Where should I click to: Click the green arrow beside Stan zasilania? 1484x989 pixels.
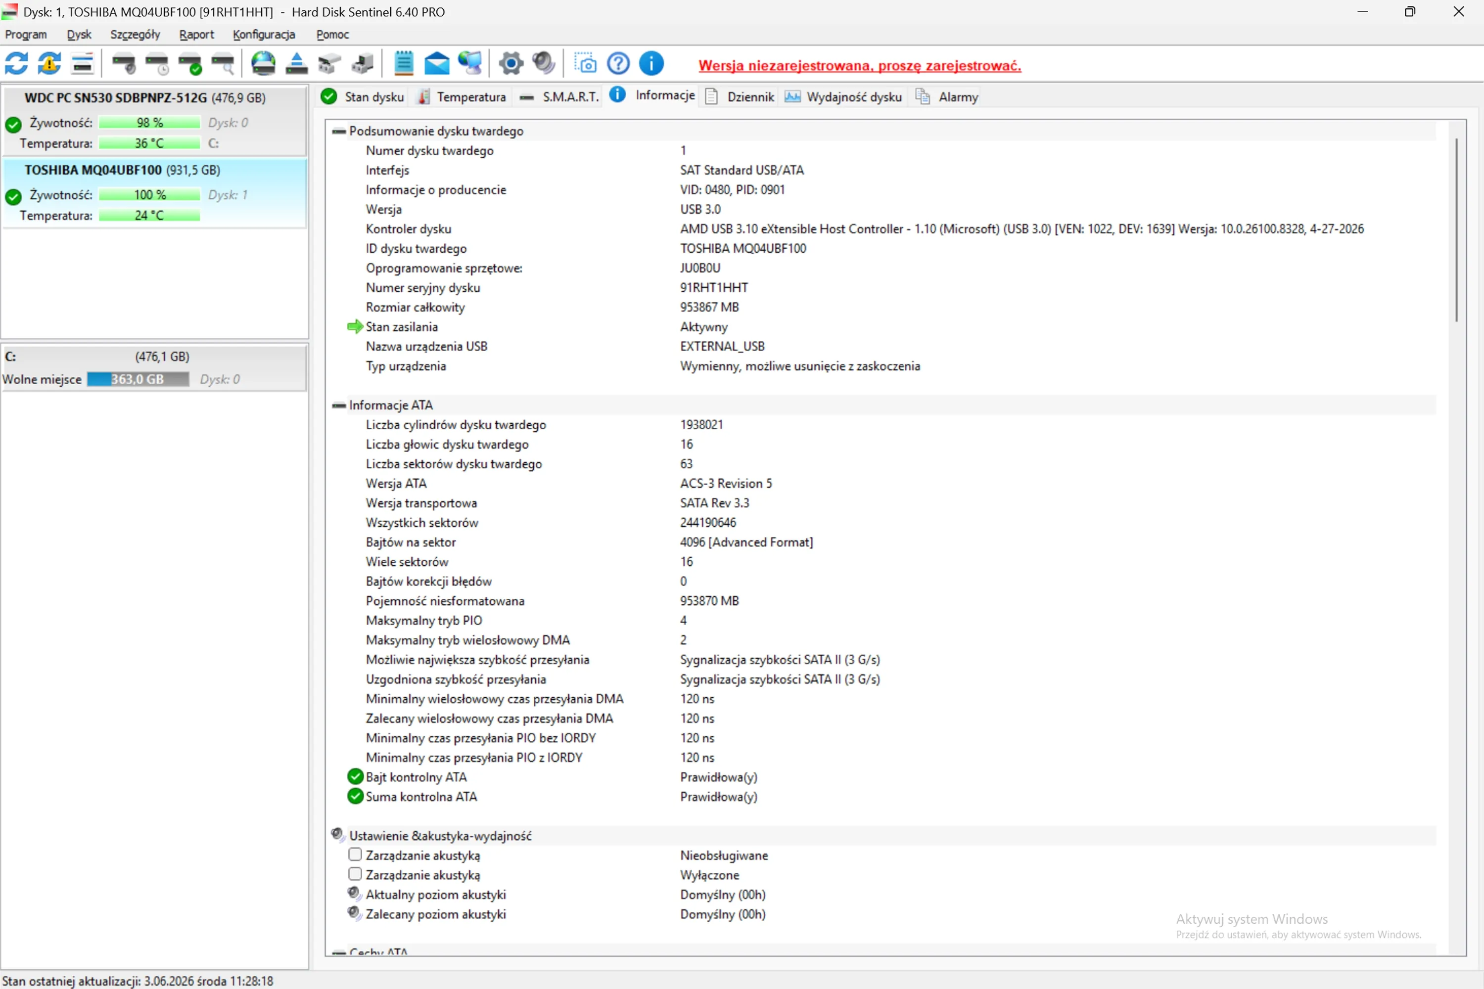tap(355, 327)
